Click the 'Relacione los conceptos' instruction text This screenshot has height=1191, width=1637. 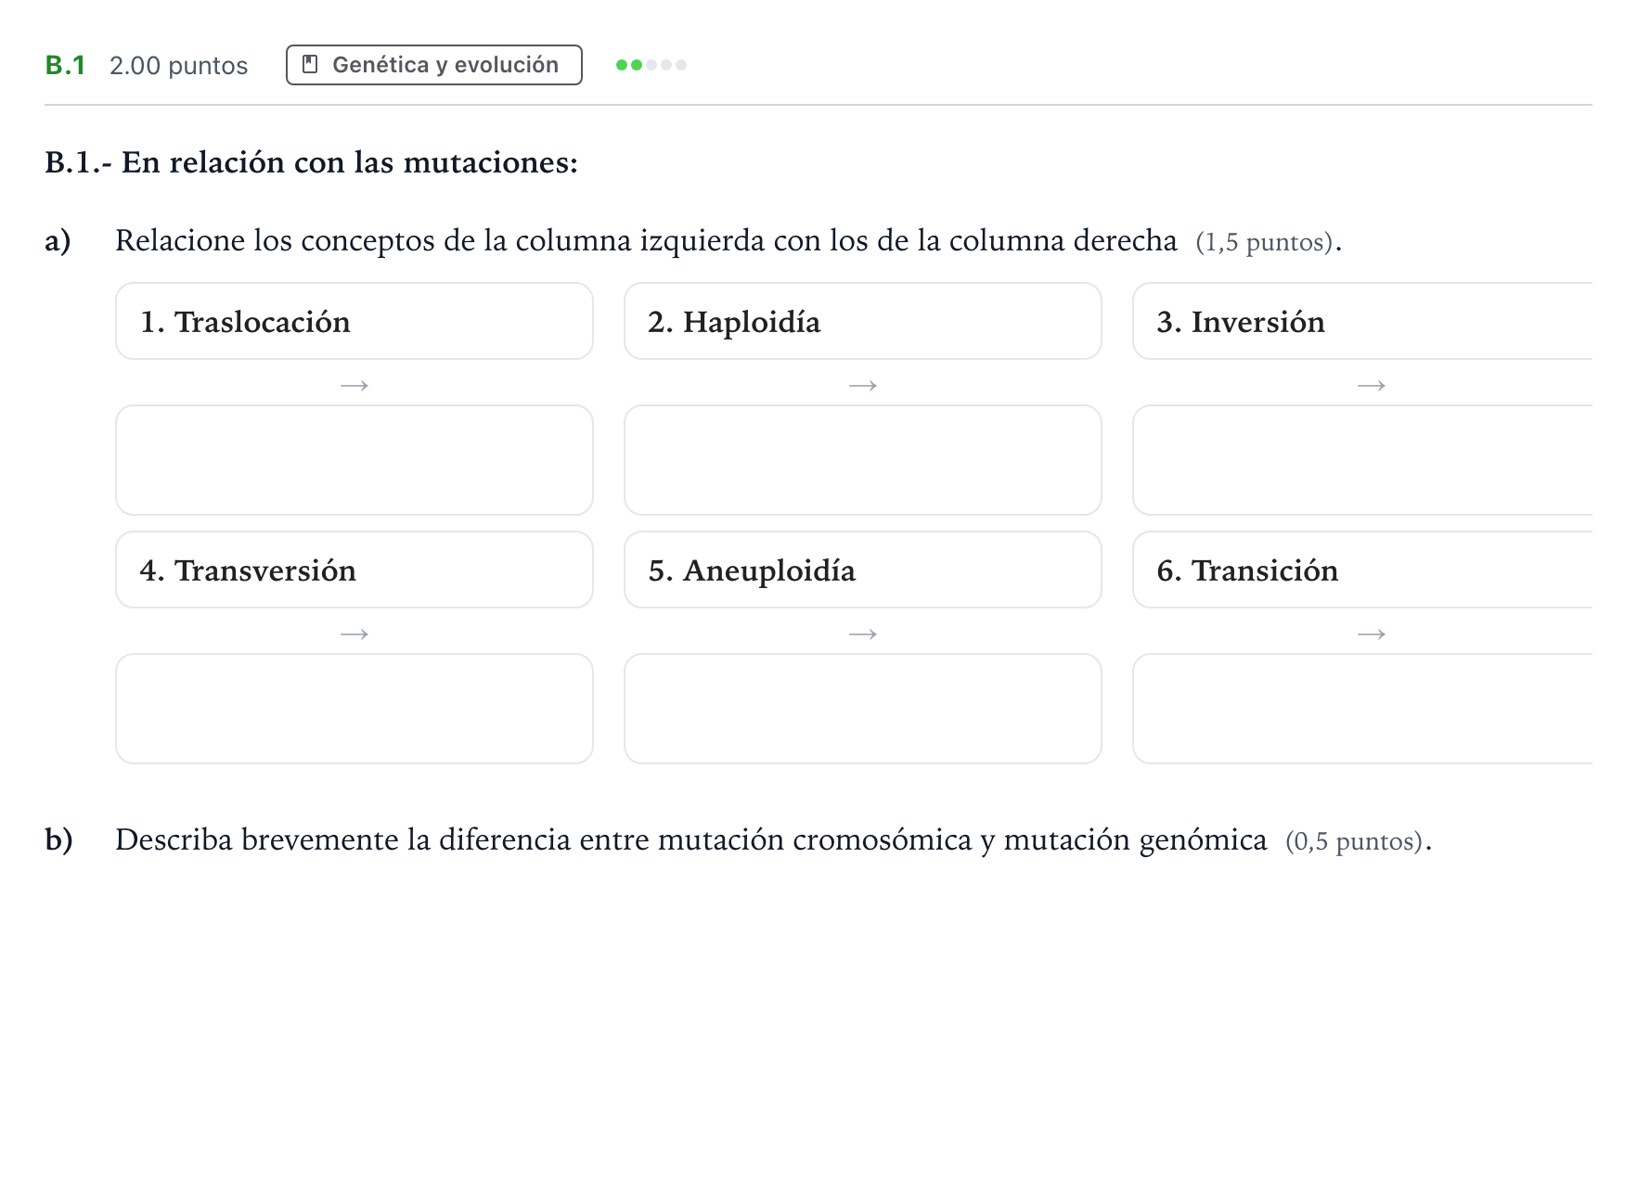pyautogui.click(x=646, y=240)
